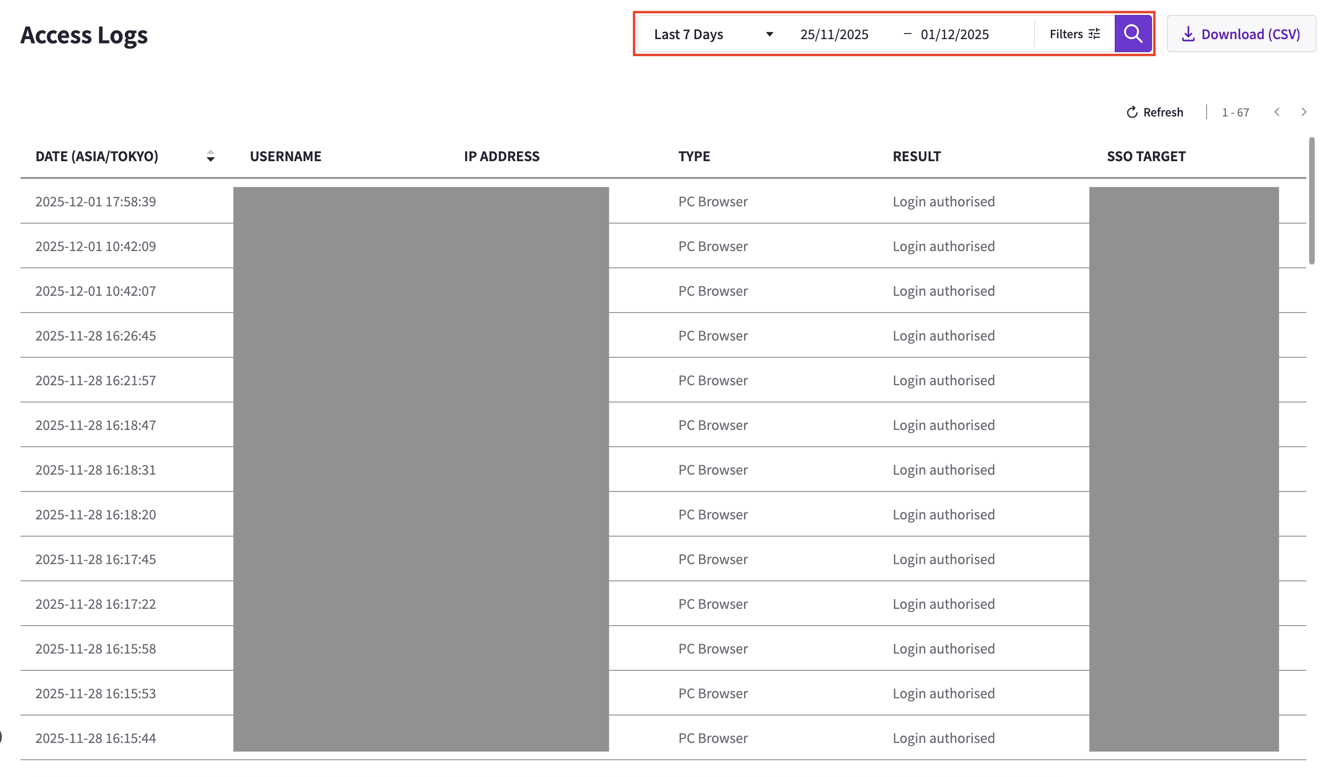Screen dimensions: 1325x777
Task: Select the log entry dated 2025-11-28 16:17:22
Action: pos(663,604)
